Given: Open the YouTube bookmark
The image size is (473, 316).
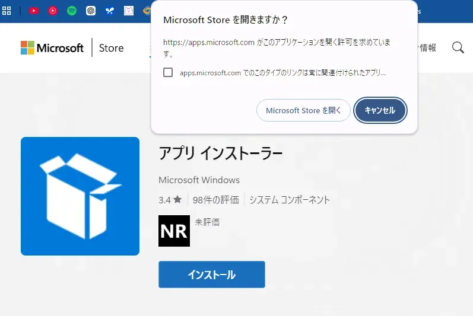Looking at the screenshot, I should tap(34, 11).
